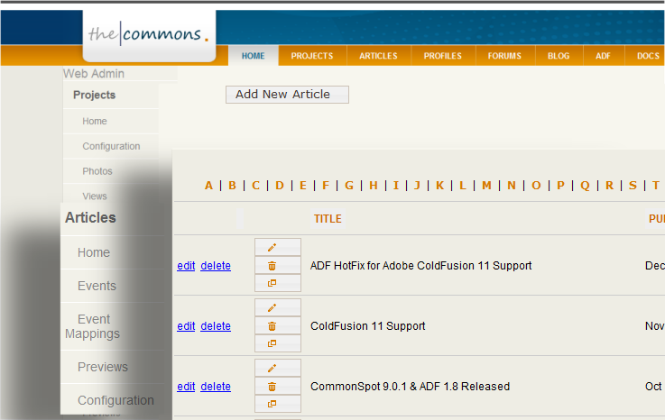
Task: Filter articles by letter C
Action: click(x=255, y=185)
